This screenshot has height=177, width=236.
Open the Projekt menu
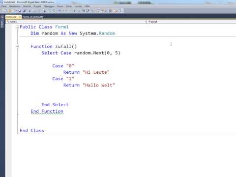(37, 6)
